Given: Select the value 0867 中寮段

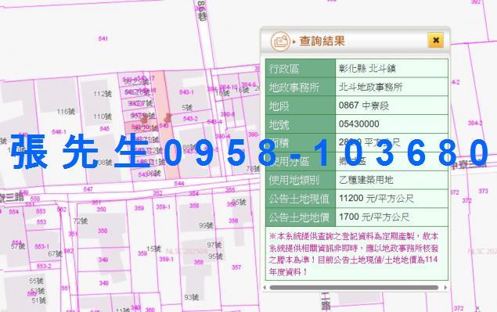Looking at the screenshot, I should (364, 106).
